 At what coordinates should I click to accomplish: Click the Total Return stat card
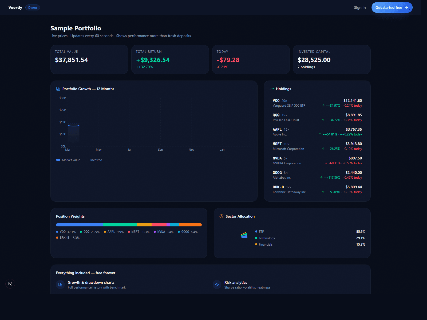click(x=170, y=59)
